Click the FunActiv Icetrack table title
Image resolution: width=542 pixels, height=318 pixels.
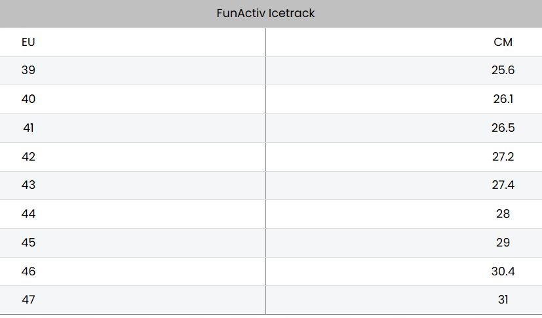coord(265,13)
